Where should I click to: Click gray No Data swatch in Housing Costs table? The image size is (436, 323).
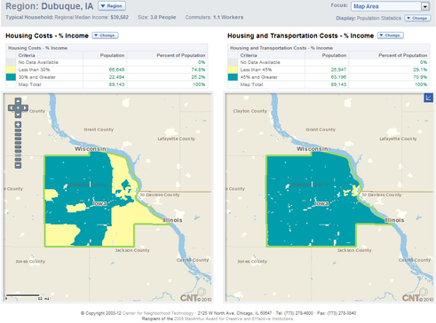(x=11, y=62)
